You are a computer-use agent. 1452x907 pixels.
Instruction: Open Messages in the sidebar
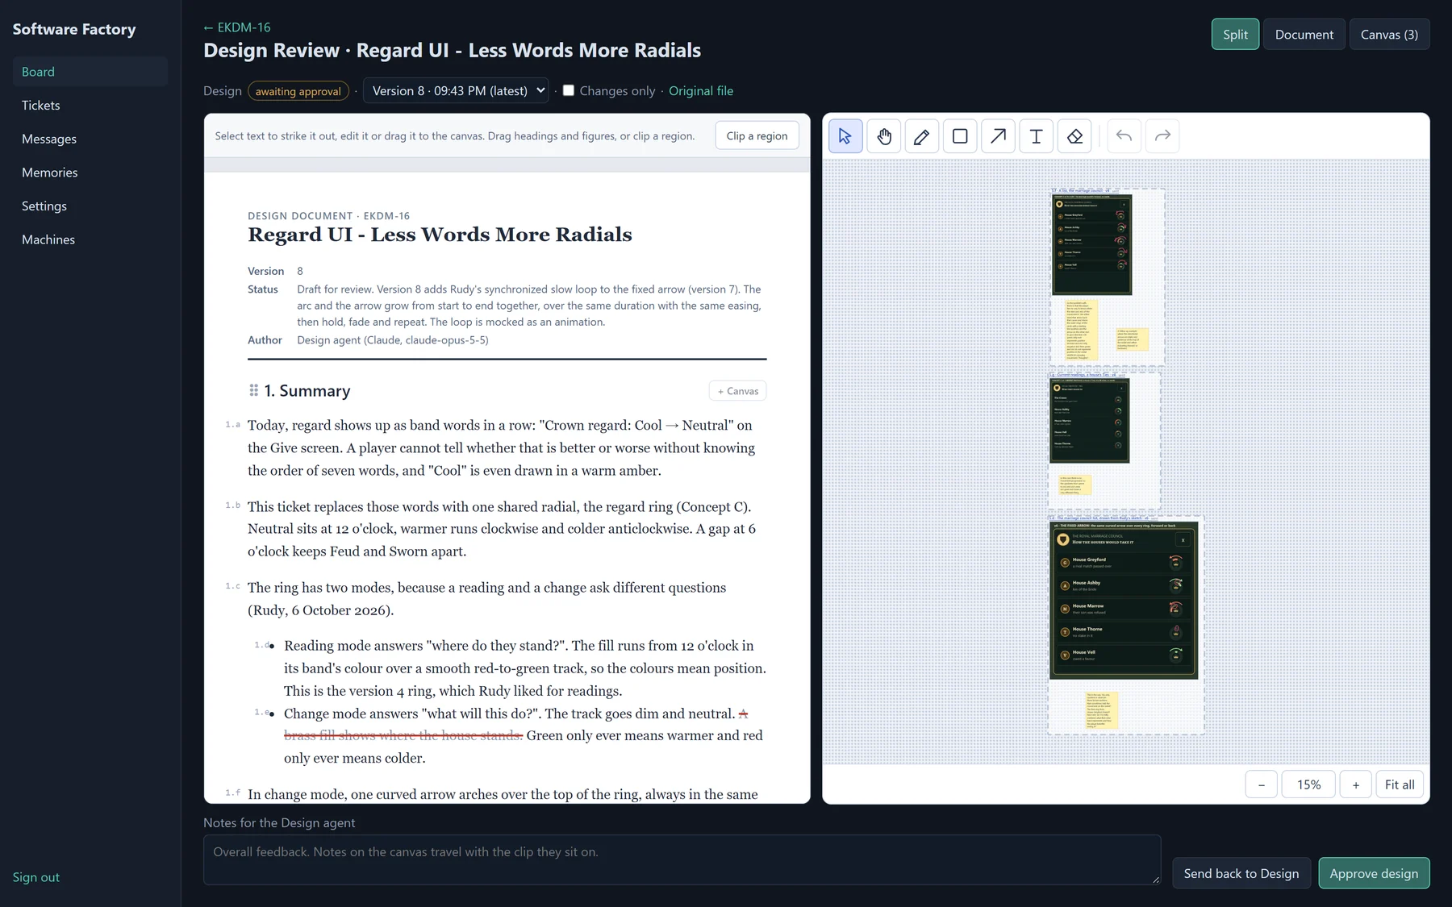click(90, 139)
